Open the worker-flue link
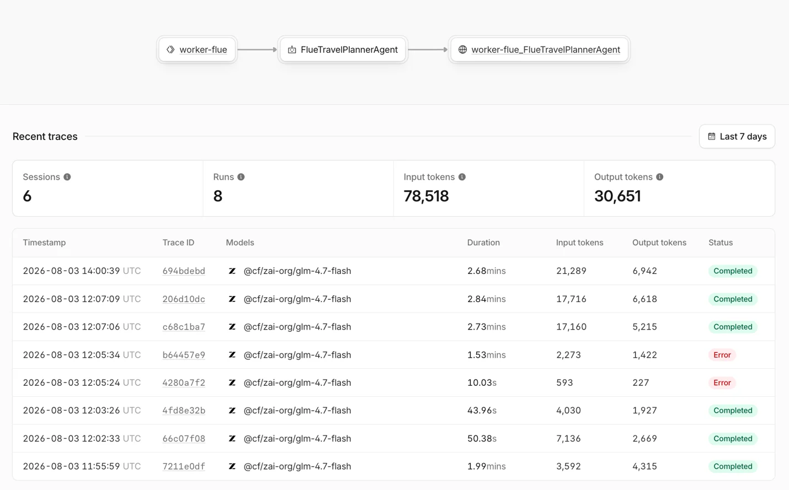 (x=203, y=50)
